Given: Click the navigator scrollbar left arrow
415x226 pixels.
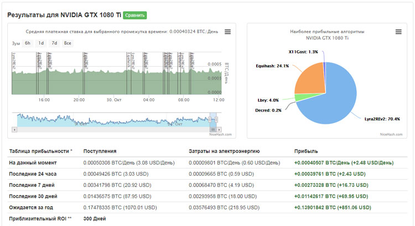Looking at the screenshot, I should 14,129.
